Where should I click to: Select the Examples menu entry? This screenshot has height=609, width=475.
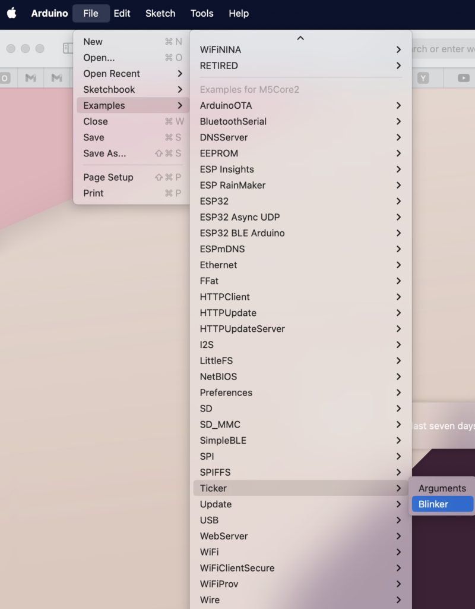132,105
